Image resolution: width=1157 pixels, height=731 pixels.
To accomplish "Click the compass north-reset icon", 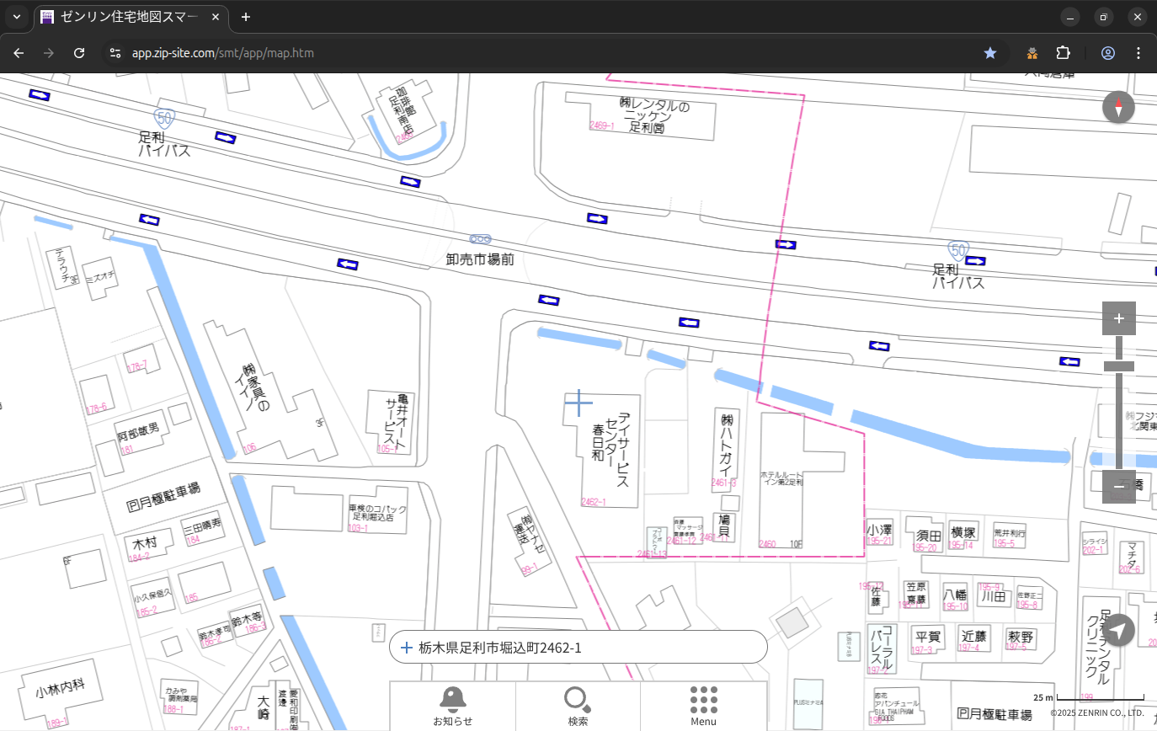I will (x=1118, y=108).
